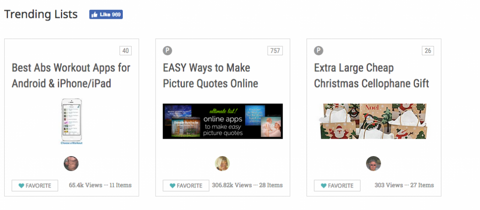This screenshot has width=480, height=210.
Task: Click the 26 count badge
Action: point(427,51)
